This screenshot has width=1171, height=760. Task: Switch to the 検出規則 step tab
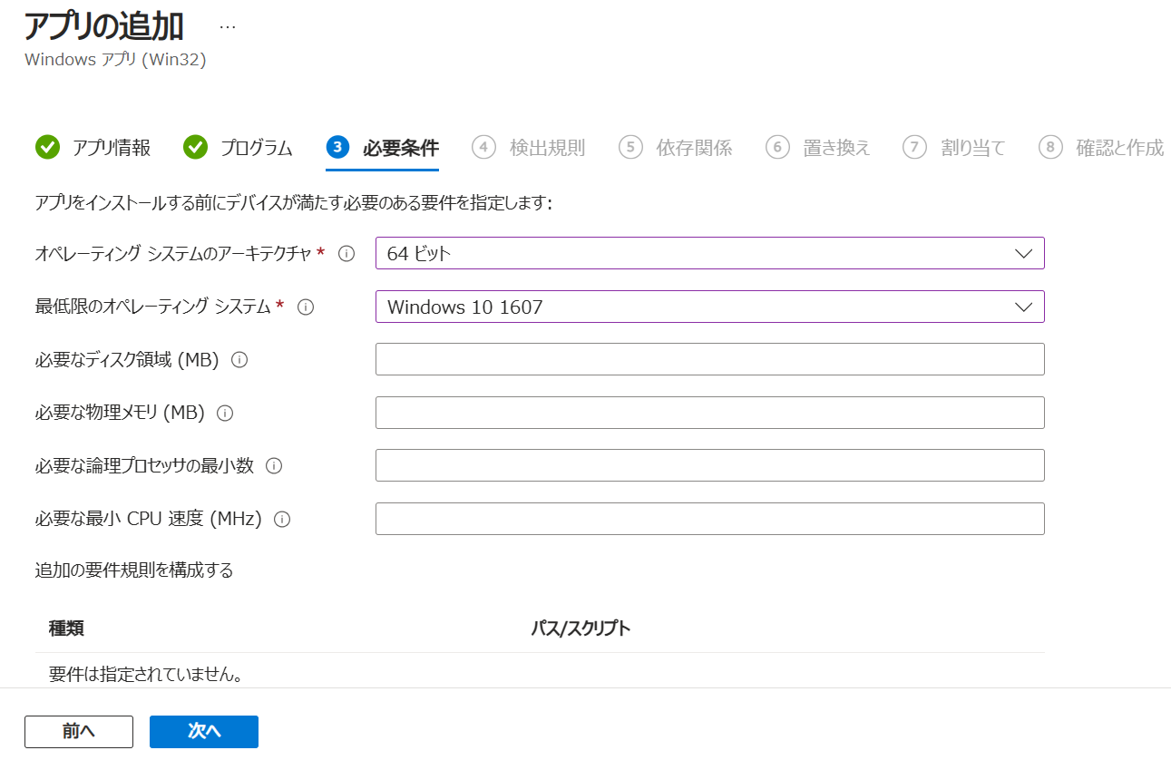(528, 148)
